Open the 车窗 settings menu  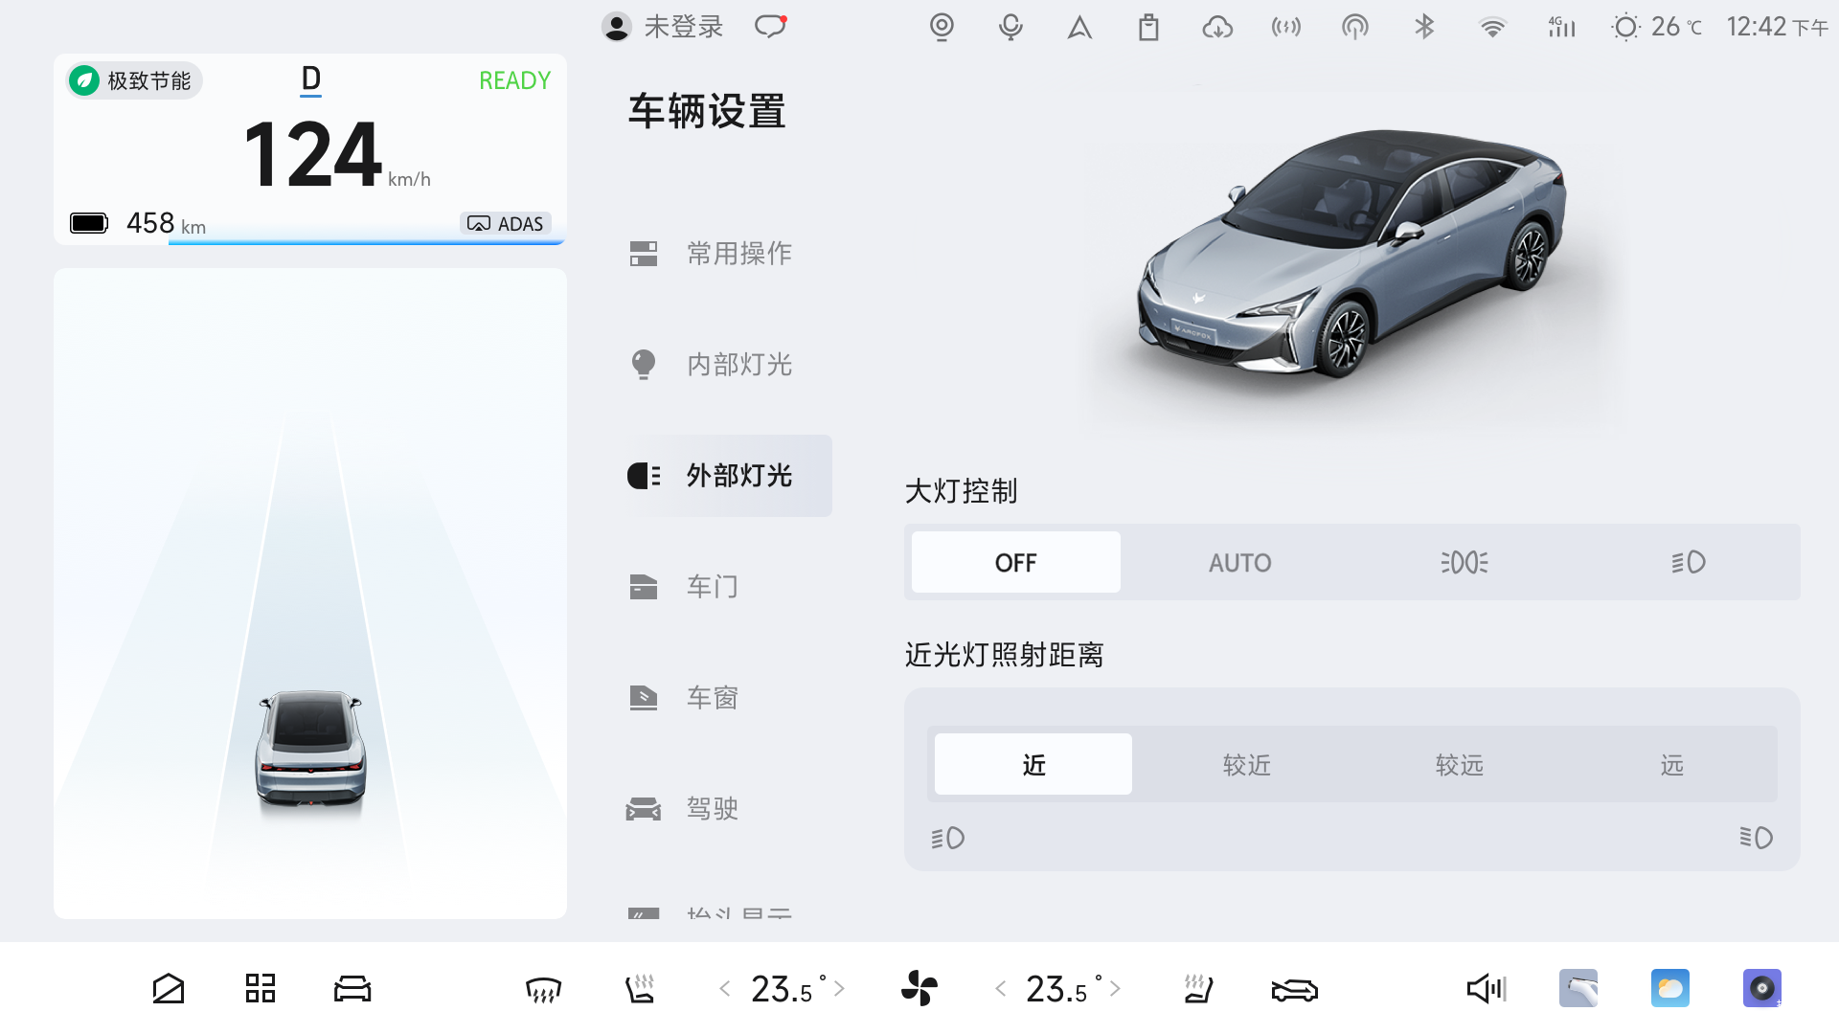tap(712, 698)
